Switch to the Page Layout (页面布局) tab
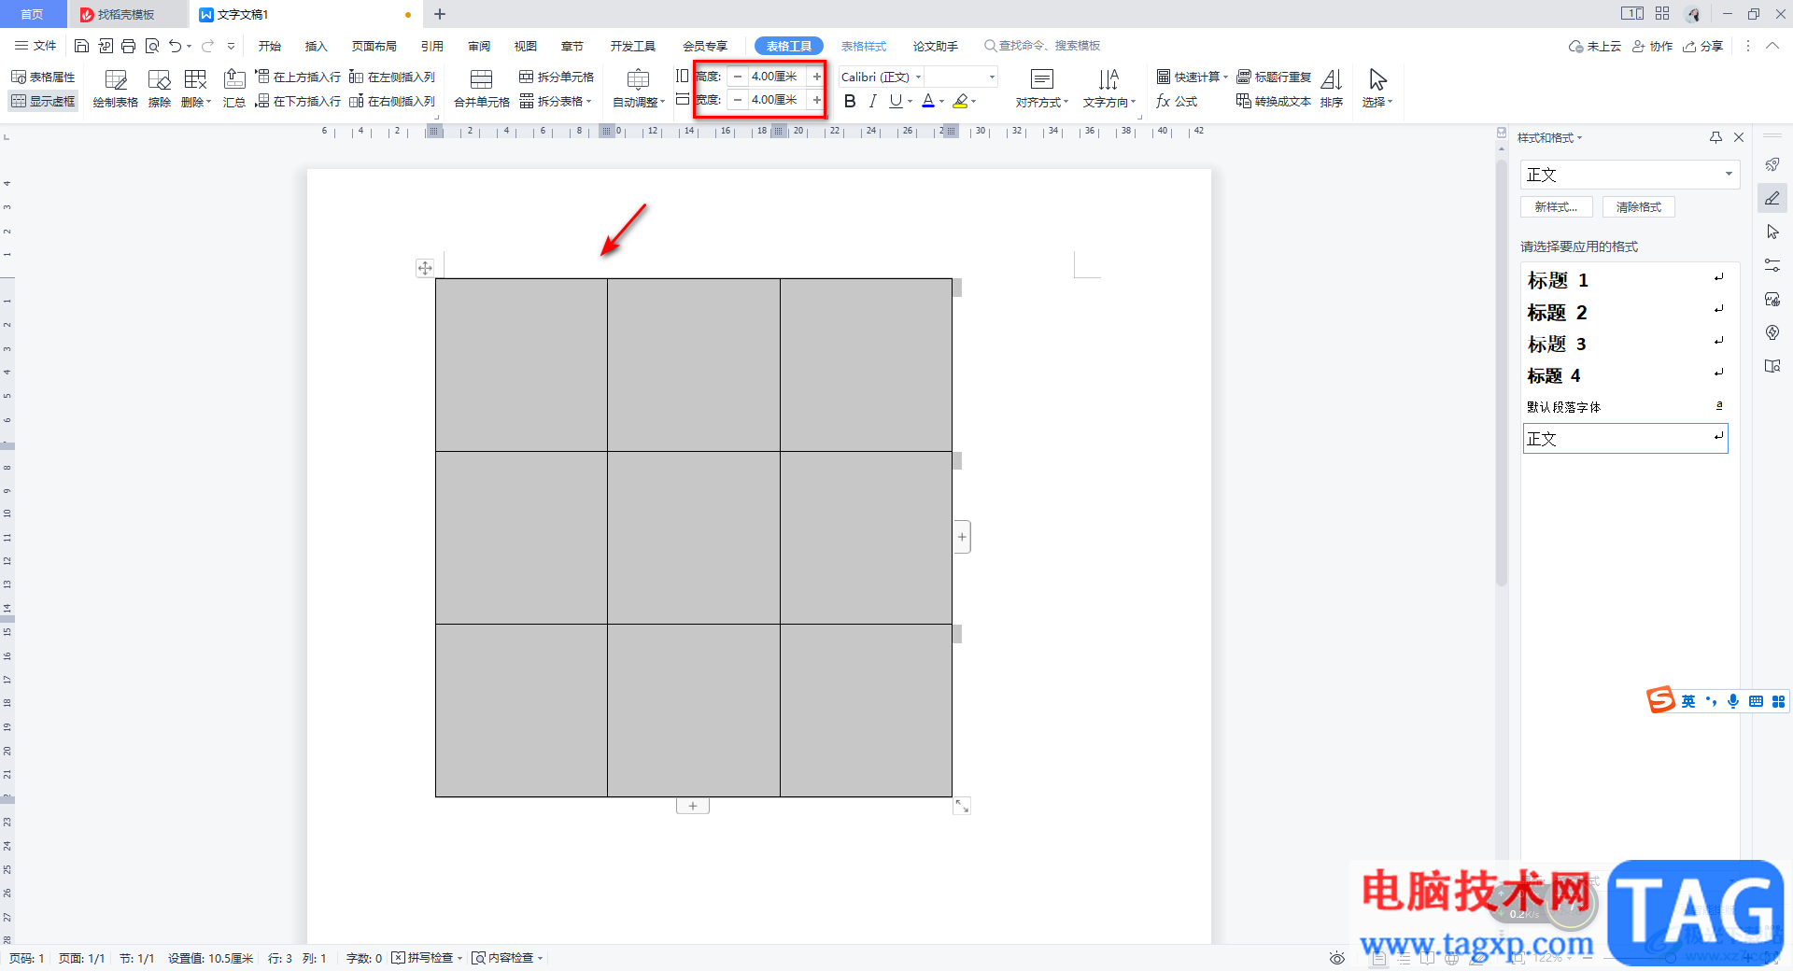 [374, 46]
